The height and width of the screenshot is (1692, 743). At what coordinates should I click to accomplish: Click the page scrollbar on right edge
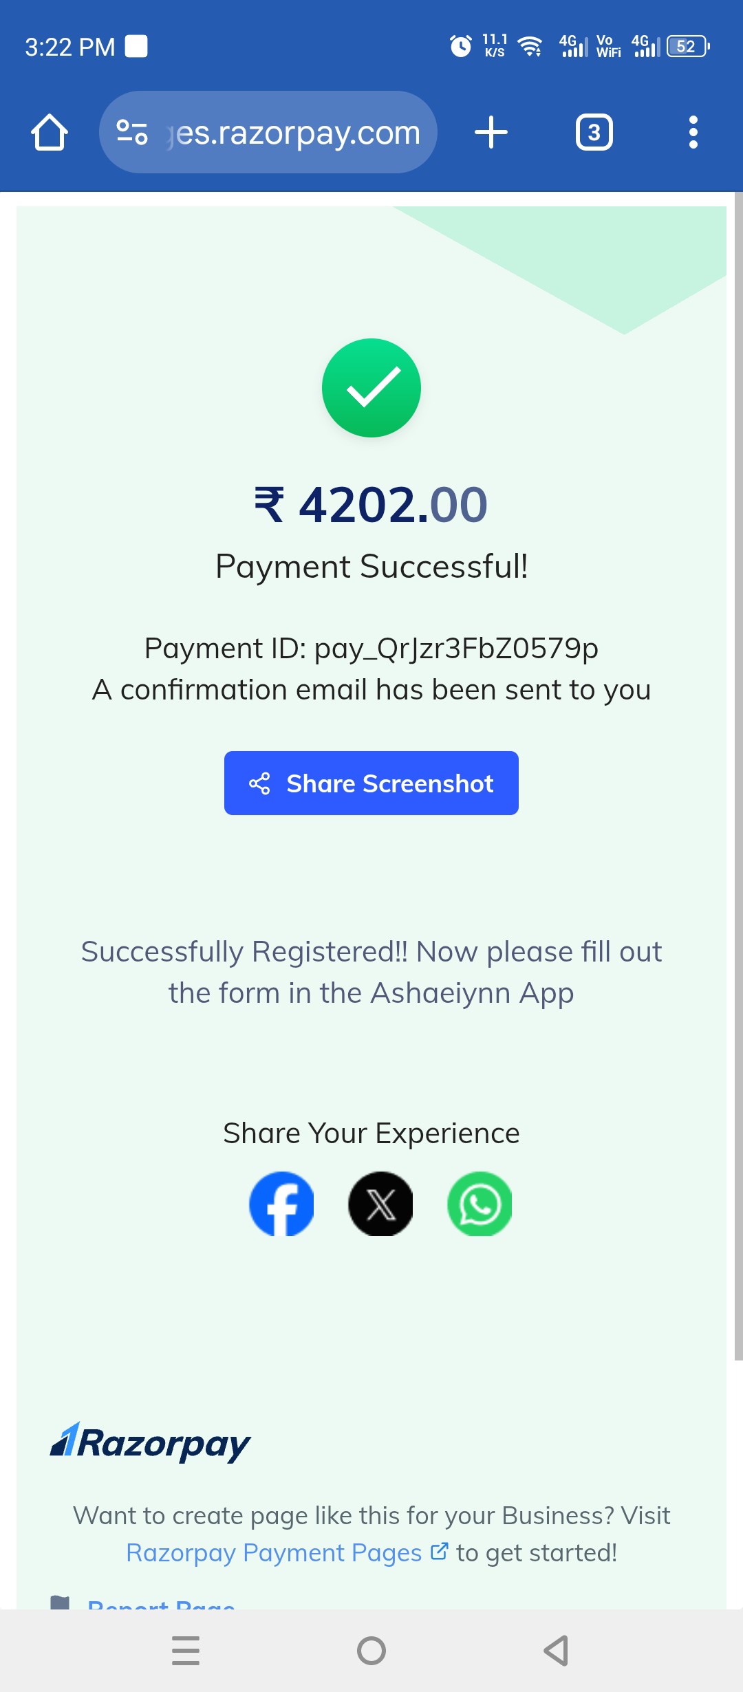[738, 776]
